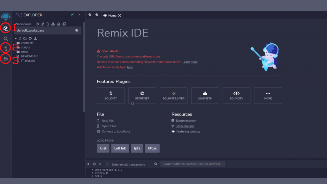The width and height of the screenshot is (327, 184).
Task: Click the zoom out magnifier icon
Action: click(x=90, y=15)
